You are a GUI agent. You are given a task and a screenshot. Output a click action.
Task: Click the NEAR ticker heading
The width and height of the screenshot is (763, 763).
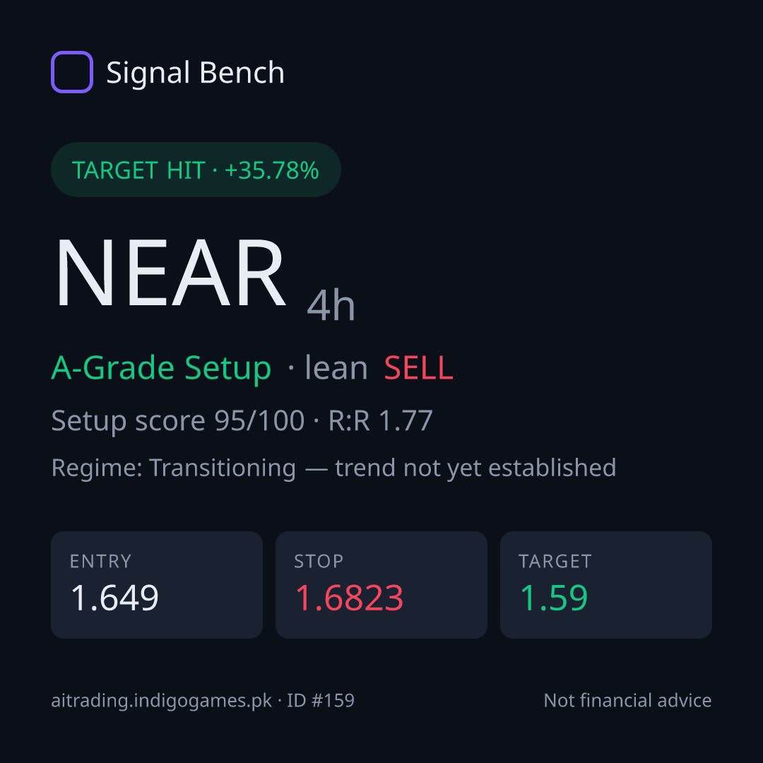coord(170,273)
